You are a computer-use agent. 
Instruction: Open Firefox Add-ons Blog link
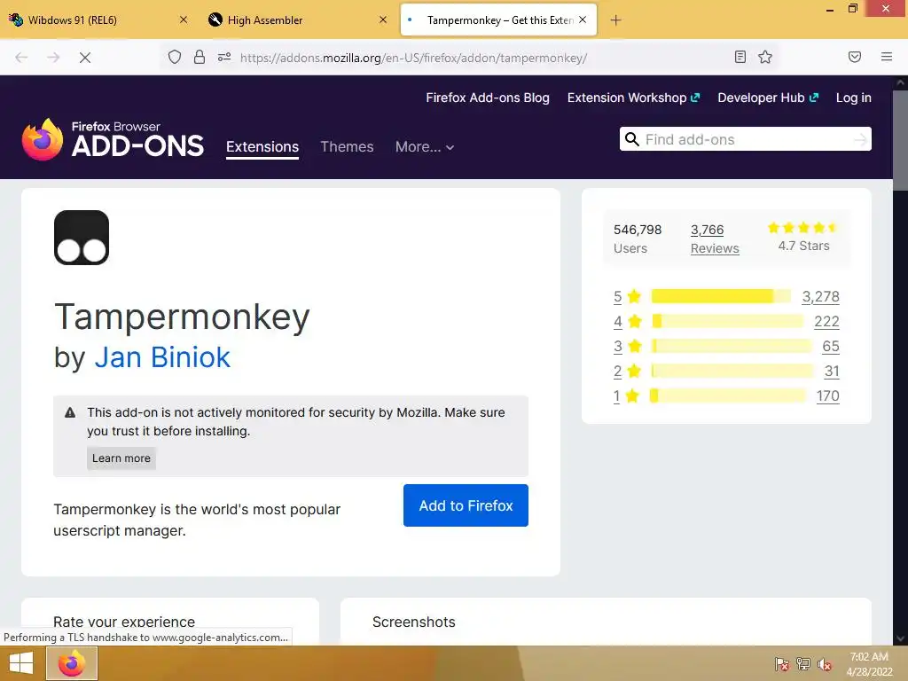pos(488,98)
